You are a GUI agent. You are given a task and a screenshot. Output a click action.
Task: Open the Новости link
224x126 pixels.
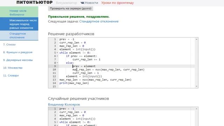coord(91,3)
